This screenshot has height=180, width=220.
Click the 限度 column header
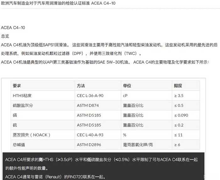pyautogui.click(x=178, y=86)
